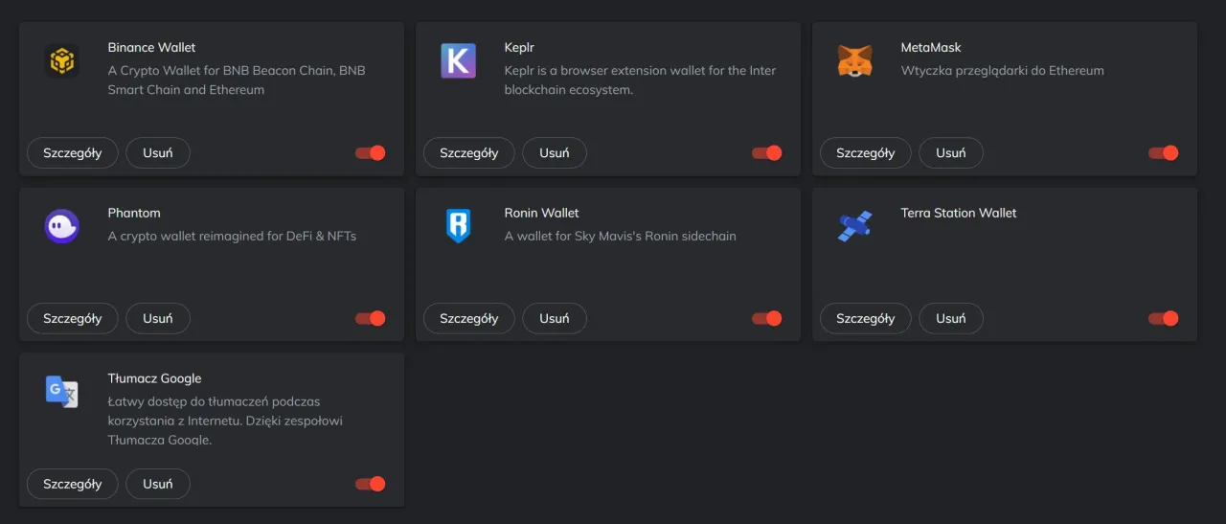
Task: Click "A wallet for Sky Mavis's Ronin sidechain"
Action: (621, 236)
